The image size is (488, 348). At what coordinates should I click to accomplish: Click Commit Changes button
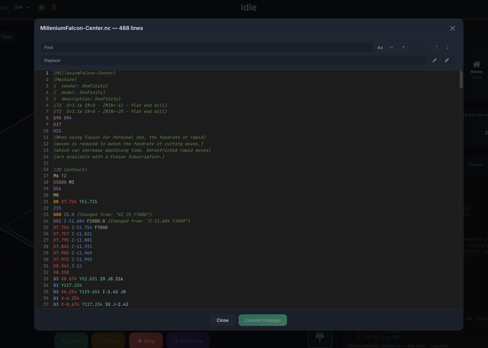(263, 320)
